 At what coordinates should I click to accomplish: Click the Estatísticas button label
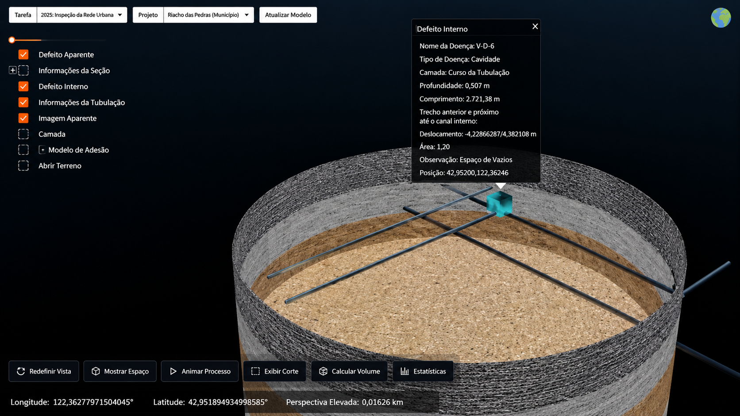(x=429, y=371)
